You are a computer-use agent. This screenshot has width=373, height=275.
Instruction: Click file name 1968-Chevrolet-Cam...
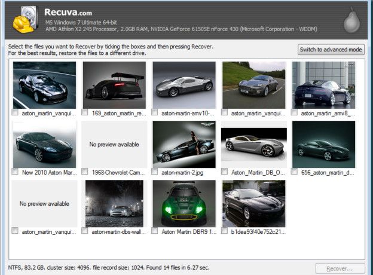tap(118, 172)
